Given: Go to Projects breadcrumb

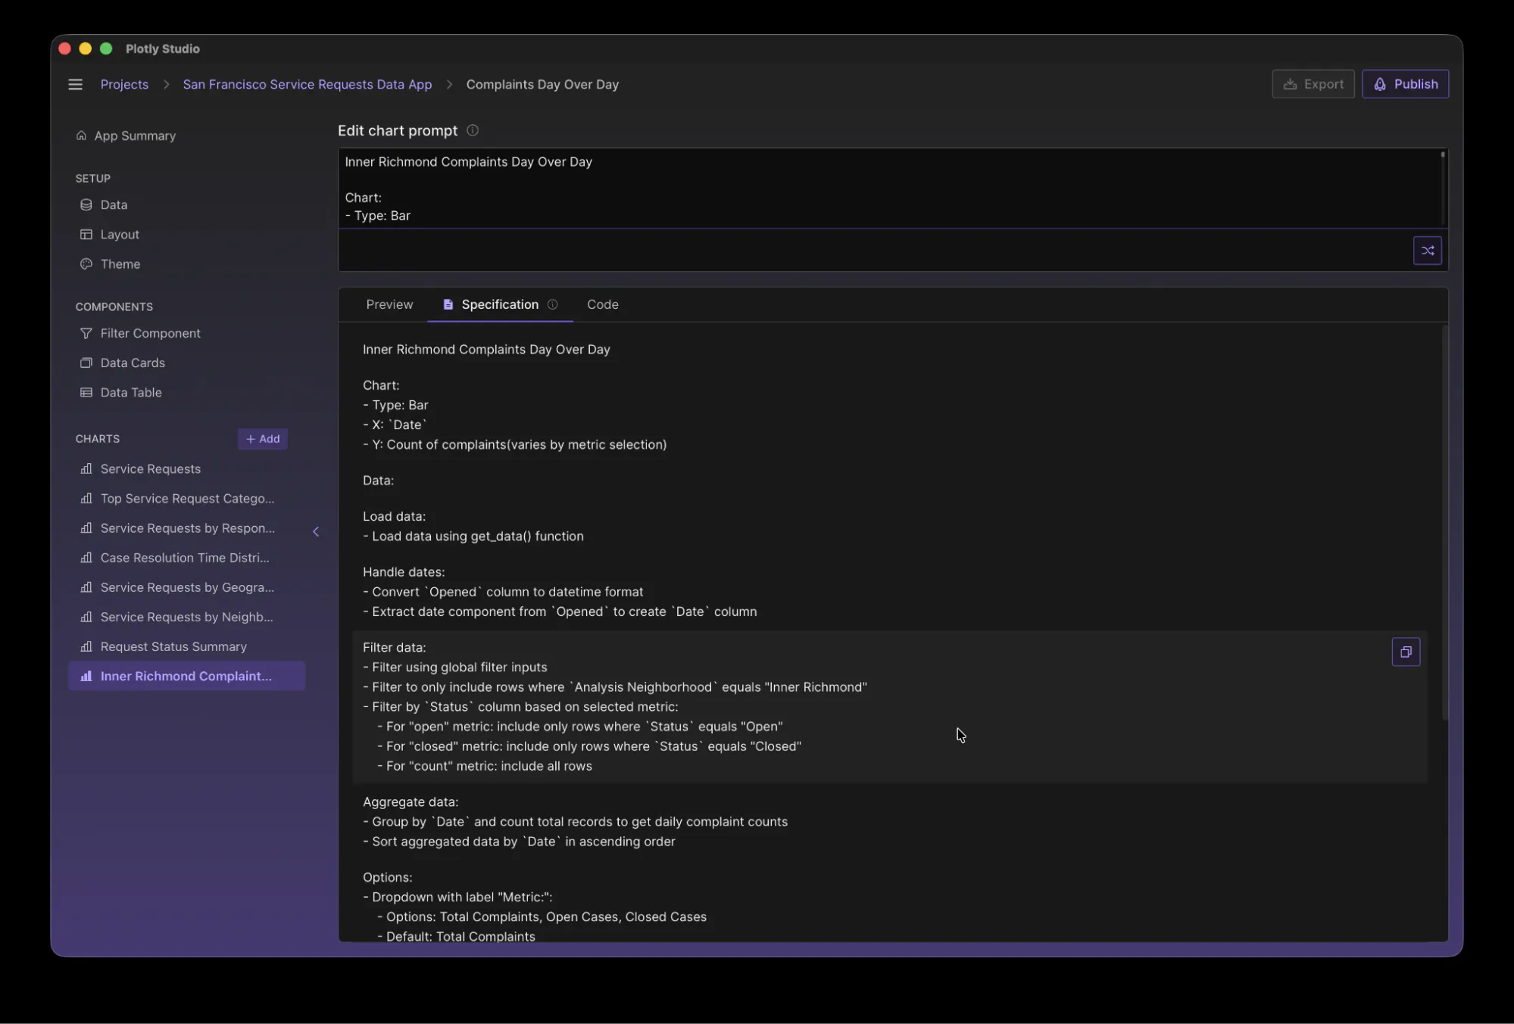Looking at the screenshot, I should (124, 85).
